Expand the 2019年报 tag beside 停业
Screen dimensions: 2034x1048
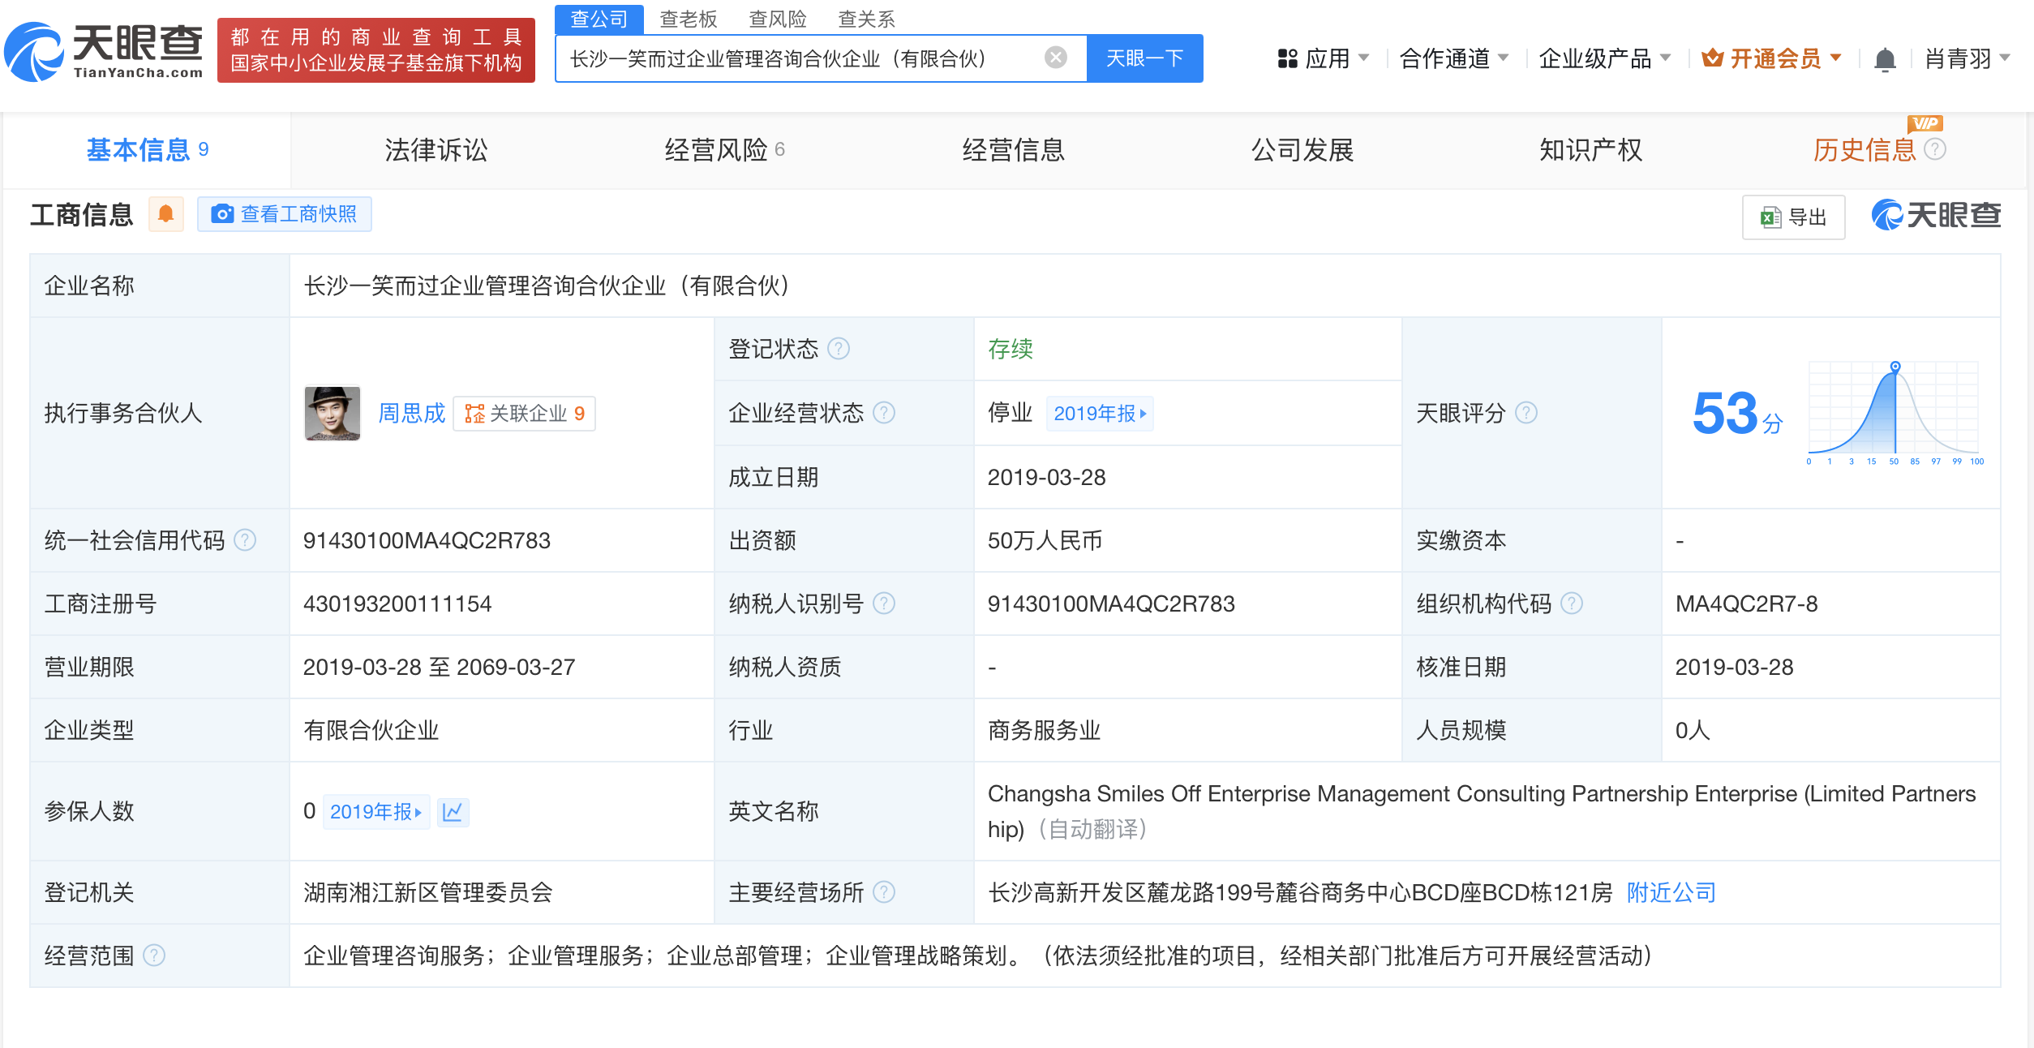[x=1100, y=414]
